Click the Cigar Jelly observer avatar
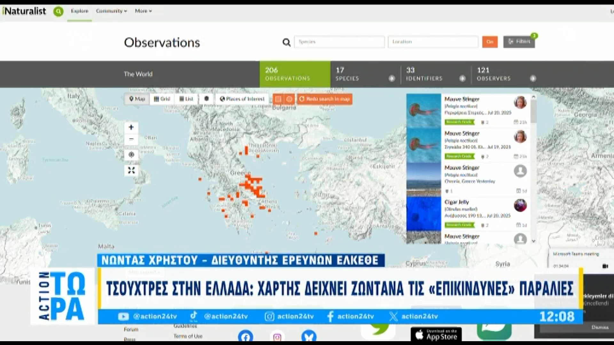This screenshot has height=345, width=614. (x=520, y=205)
